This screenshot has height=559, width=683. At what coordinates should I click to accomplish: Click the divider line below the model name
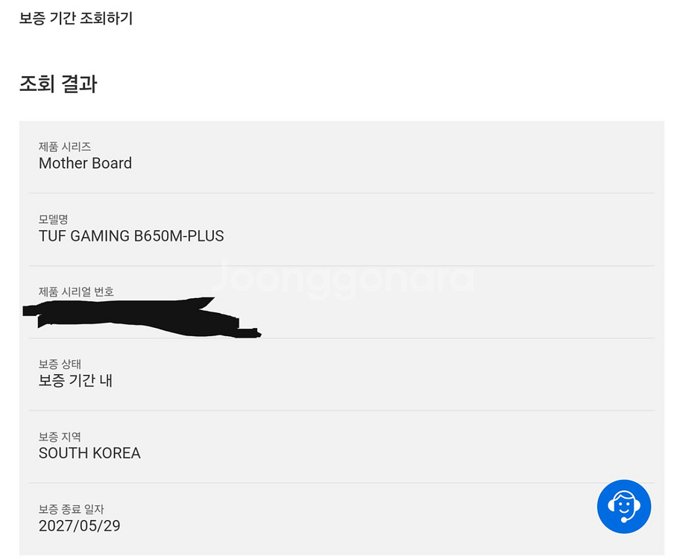[x=341, y=265]
